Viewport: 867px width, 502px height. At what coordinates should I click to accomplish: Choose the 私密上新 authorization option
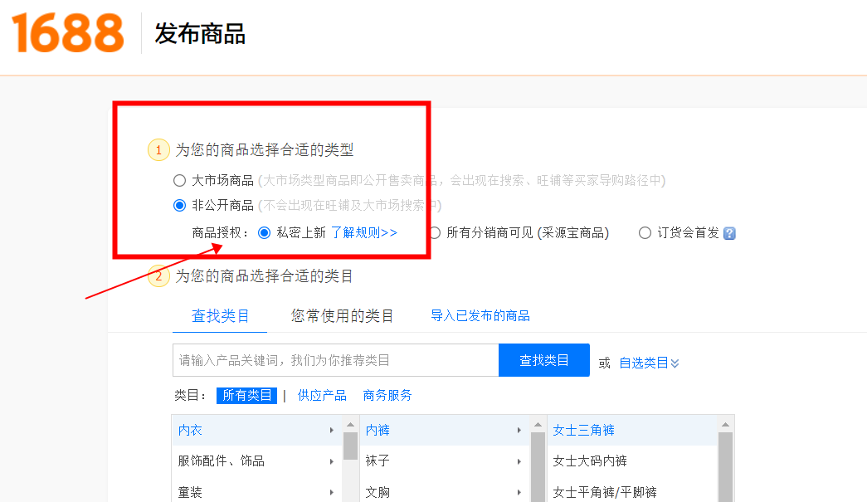(265, 233)
